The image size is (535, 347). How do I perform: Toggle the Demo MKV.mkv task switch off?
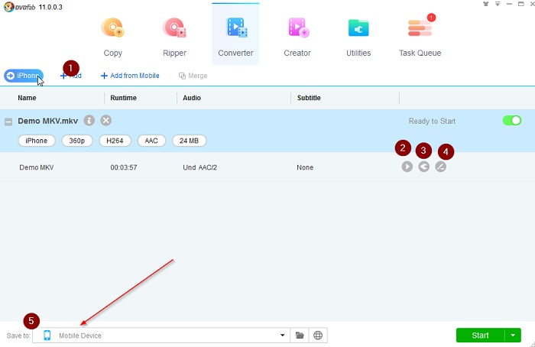[512, 121]
